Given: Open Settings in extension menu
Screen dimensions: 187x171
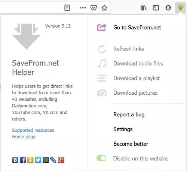Looking at the screenshot, I should (x=123, y=129).
